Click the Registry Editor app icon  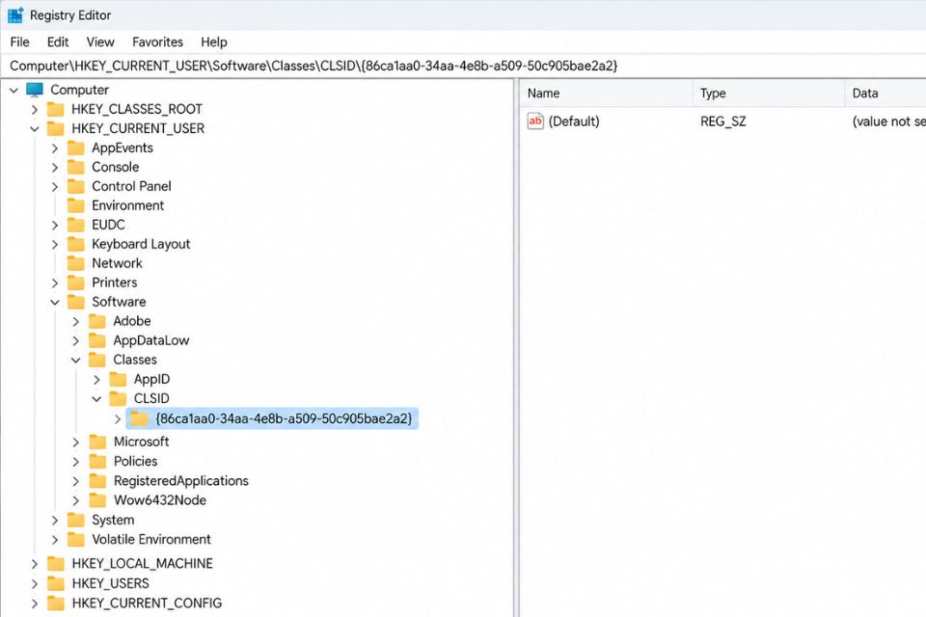pos(15,14)
